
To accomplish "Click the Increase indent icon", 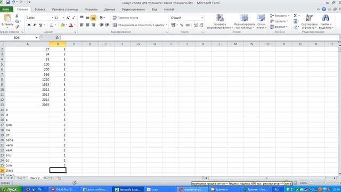I will (107, 25).
